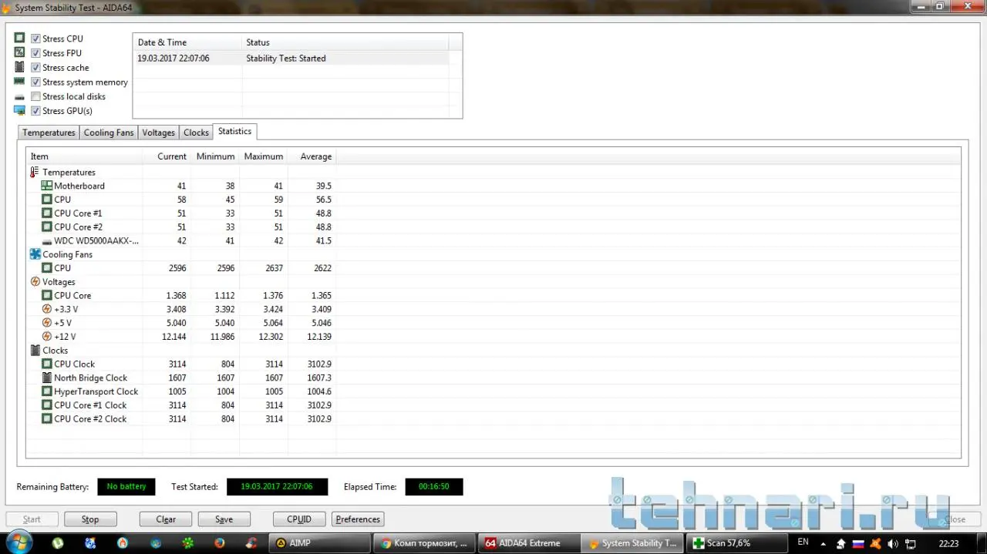
Task: Click the Cooling Fans group icon
Action: (x=35, y=254)
